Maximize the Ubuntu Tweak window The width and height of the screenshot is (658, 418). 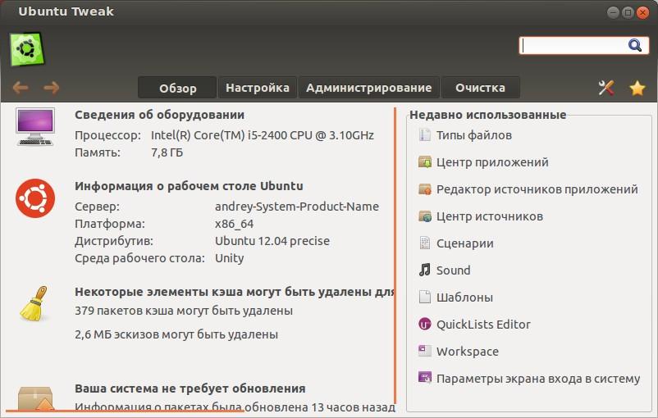point(628,12)
